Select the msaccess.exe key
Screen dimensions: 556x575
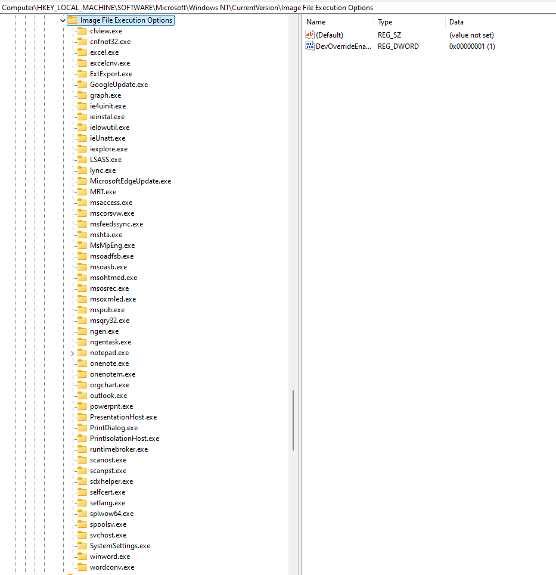pos(111,203)
